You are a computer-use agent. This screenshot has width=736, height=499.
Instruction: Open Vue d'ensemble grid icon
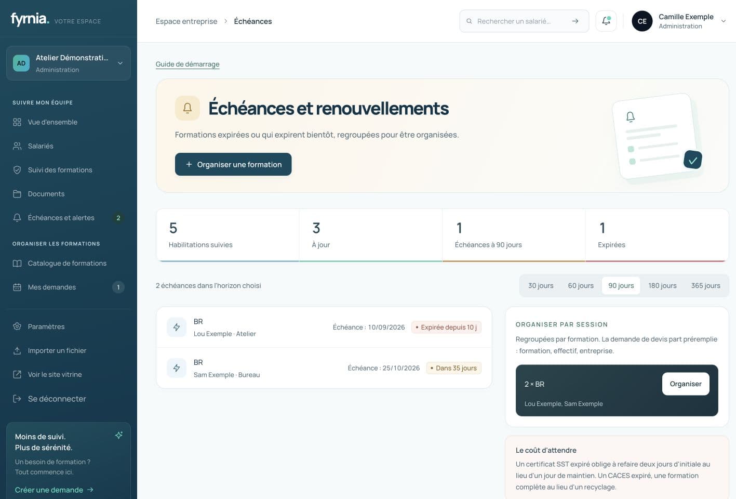[x=17, y=122]
